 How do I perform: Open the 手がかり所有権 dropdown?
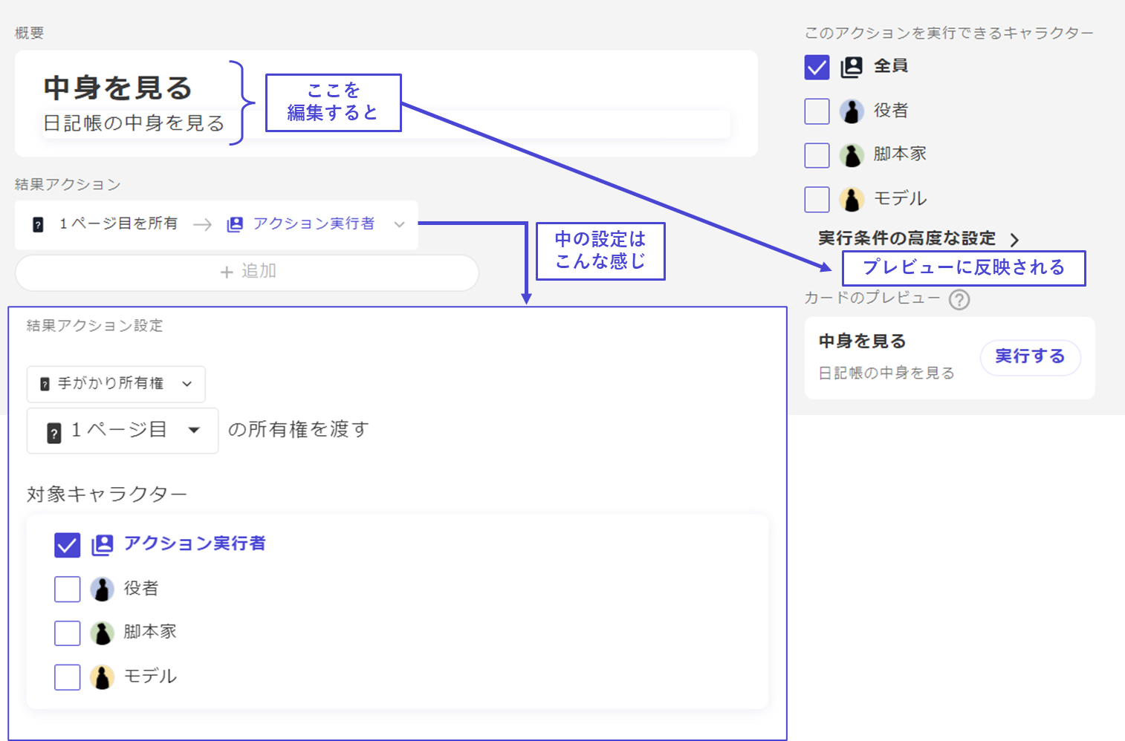(x=116, y=384)
